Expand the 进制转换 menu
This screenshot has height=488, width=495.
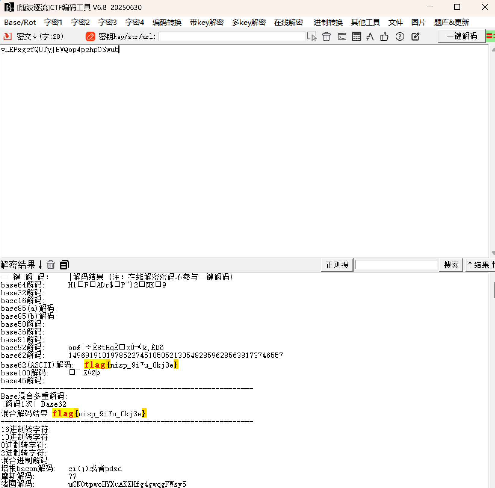328,23
